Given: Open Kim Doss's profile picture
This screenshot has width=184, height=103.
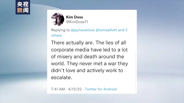Looking at the screenshot, I should tap(57, 19).
